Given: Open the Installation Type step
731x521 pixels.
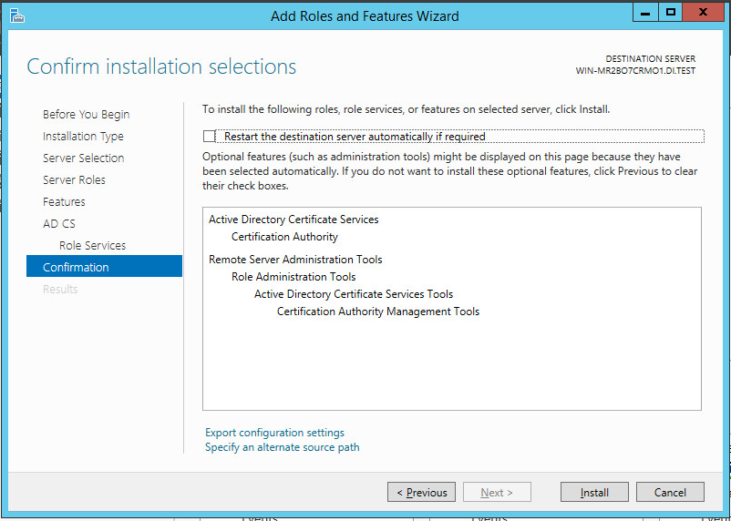Looking at the screenshot, I should (83, 137).
